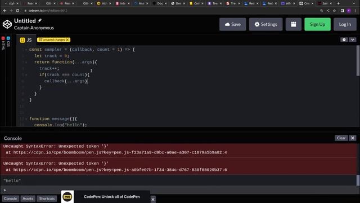Click the green Sign Up button
Image resolution: width=360 pixels, height=203 pixels.
[x=317, y=24]
